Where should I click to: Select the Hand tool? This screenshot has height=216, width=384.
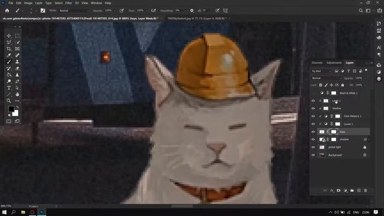17,94
